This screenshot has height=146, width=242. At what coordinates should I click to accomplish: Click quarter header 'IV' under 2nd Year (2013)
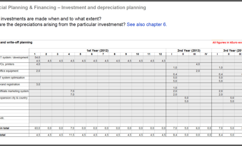pos(206,54)
